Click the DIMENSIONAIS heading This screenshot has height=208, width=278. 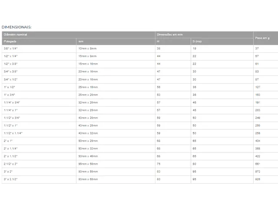click(17, 27)
